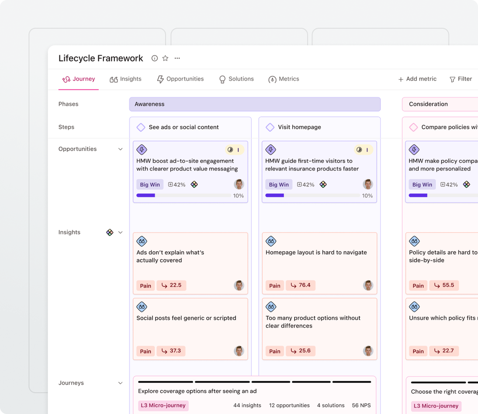Switch to the Metrics tab
Image resolution: width=478 pixels, height=414 pixels.
tap(284, 79)
